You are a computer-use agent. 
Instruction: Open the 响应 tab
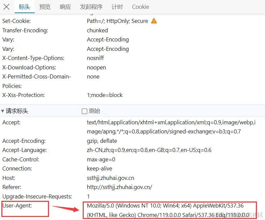tap(65, 7)
